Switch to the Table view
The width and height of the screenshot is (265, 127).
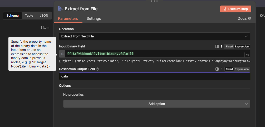click(x=29, y=16)
